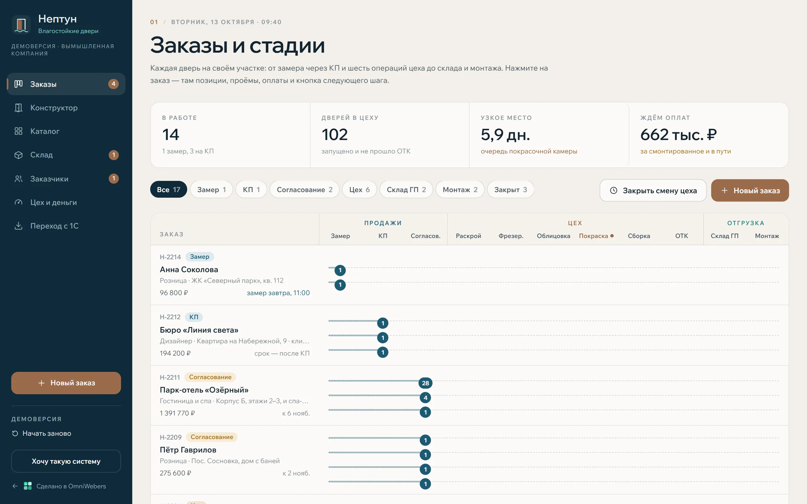Click the clock icon in Закрыть смену цеха

tap(613, 190)
